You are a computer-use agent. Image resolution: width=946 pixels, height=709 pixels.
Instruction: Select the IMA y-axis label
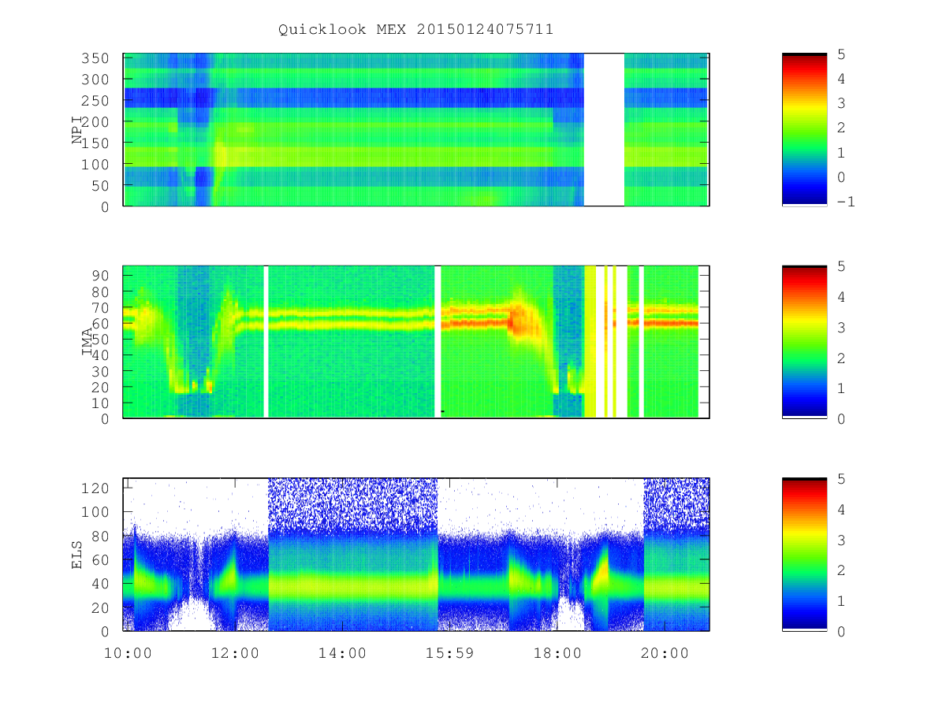[x=88, y=342]
